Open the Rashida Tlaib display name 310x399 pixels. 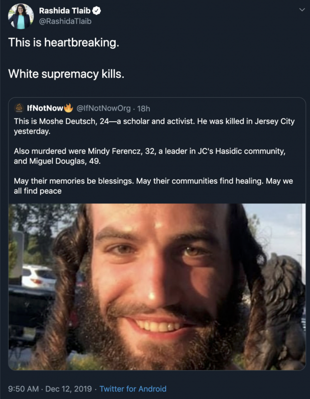pyautogui.click(x=65, y=10)
